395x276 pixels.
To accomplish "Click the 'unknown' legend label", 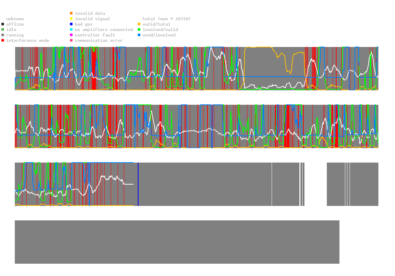I will [x=15, y=19].
